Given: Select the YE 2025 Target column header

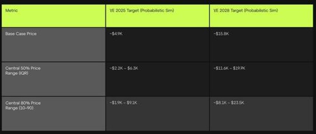Looking at the screenshot, I should 157,16.
